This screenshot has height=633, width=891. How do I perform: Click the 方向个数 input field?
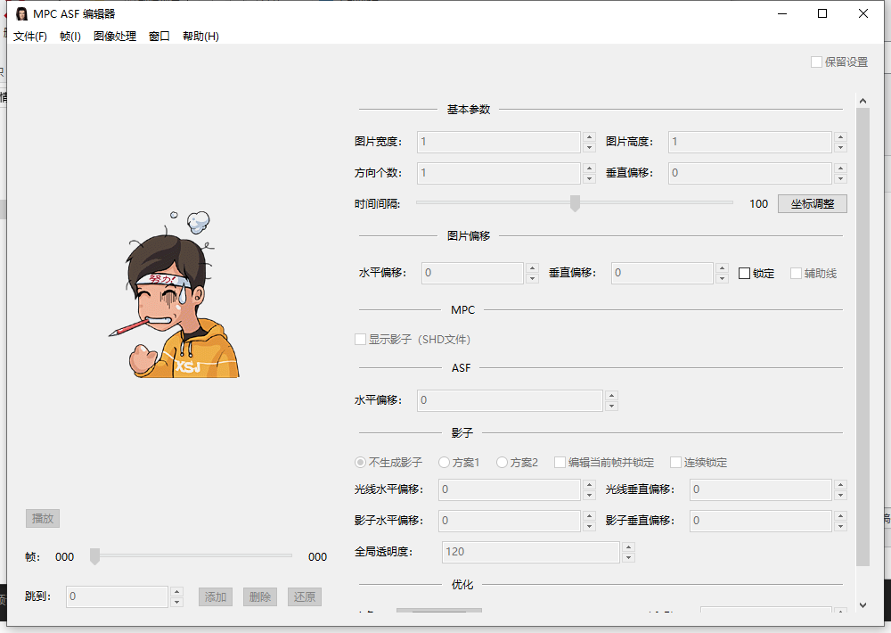[x=498, y=173]
